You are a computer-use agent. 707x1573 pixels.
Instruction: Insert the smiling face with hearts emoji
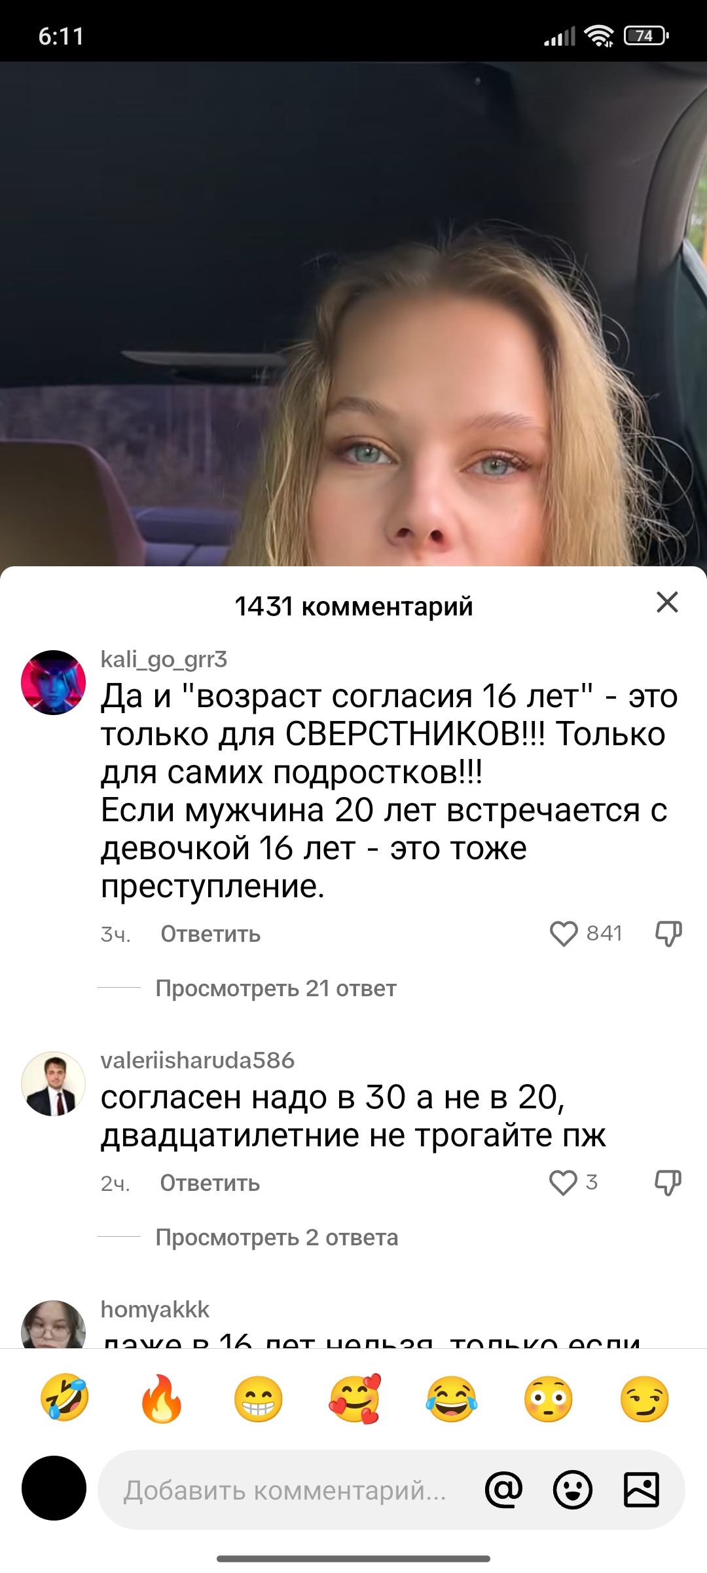(x=355, y=1397)
